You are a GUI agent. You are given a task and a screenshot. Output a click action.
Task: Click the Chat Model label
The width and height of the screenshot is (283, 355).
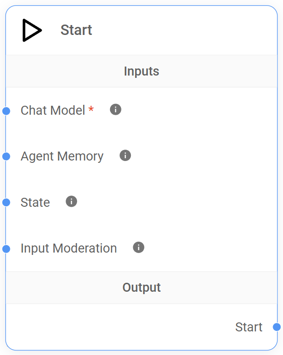(x=53, y=110)
